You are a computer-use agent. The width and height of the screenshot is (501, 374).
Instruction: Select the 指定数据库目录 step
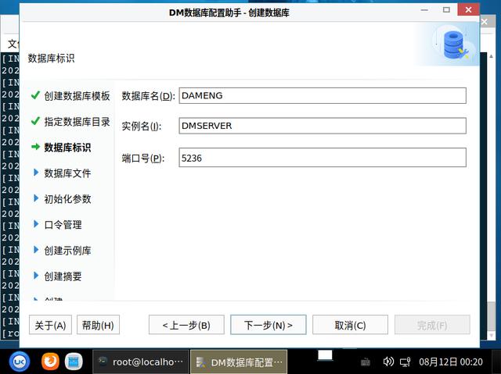pyautogui.click(x=77, y=121)
